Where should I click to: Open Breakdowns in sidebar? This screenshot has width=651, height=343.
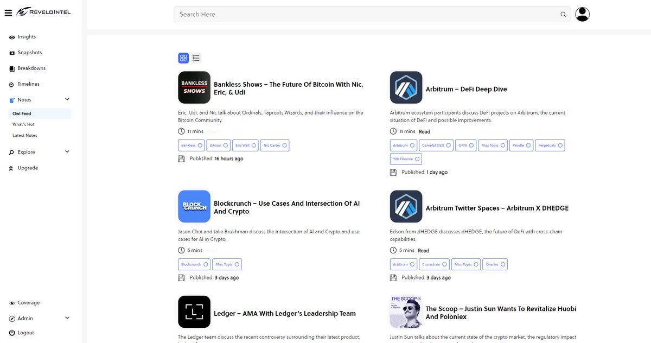point(31,68)
